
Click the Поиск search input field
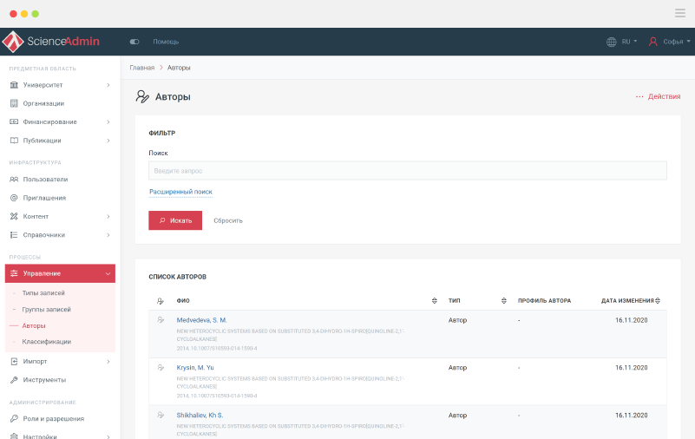point(407,171)
